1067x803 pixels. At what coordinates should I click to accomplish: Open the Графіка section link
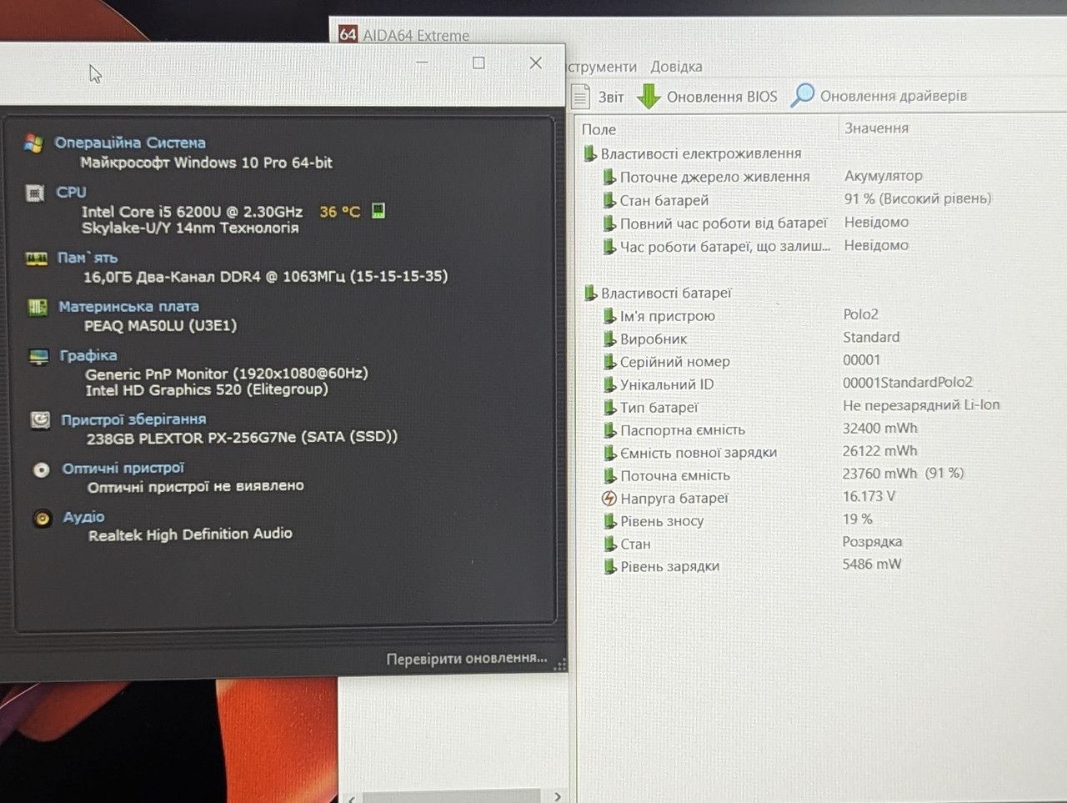88,355
